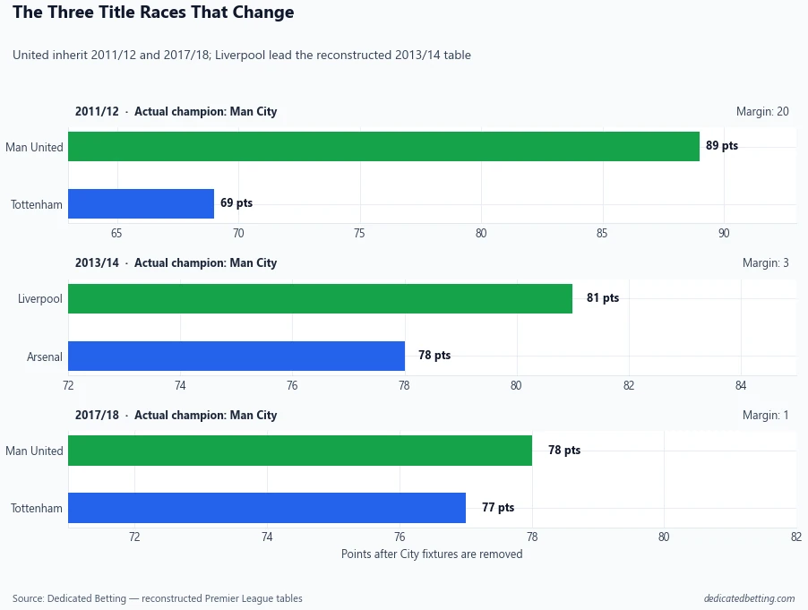This screenshot has width=808, height=610.
Task: Click Tottenham's blue 69-point bar
Action: tap(141, 203)
